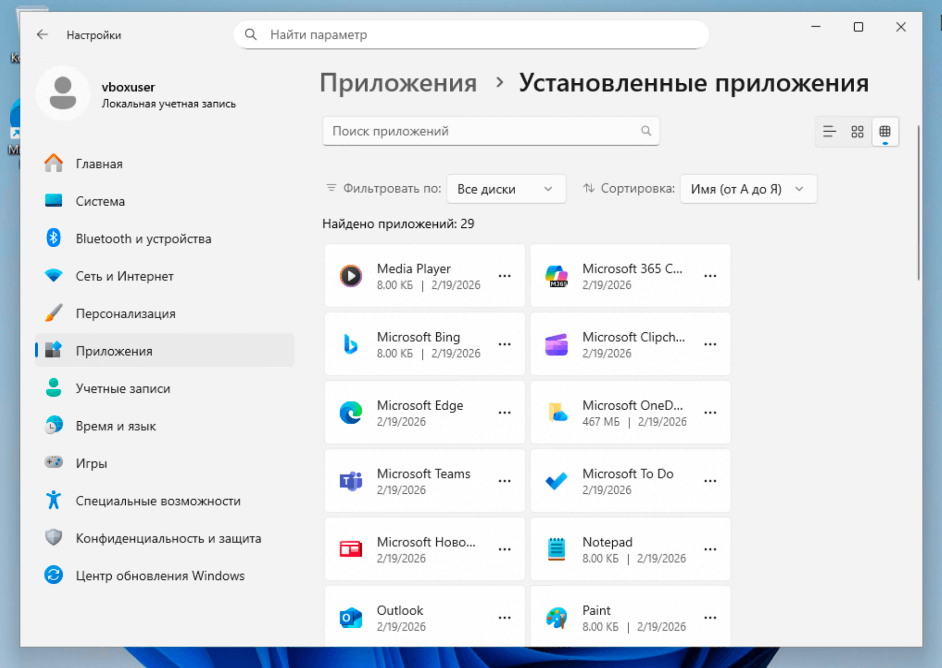Switch to grid view layout icon
Image resolution: width=942 pixels, height=668 pixels.
point(857,131)
